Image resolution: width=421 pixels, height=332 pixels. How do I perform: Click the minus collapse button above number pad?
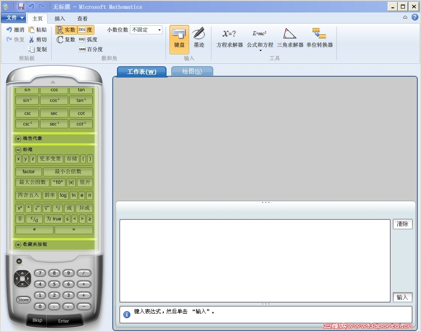pos(19,261)
